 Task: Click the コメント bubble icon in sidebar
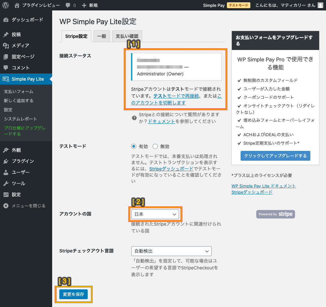coord(6,68)
